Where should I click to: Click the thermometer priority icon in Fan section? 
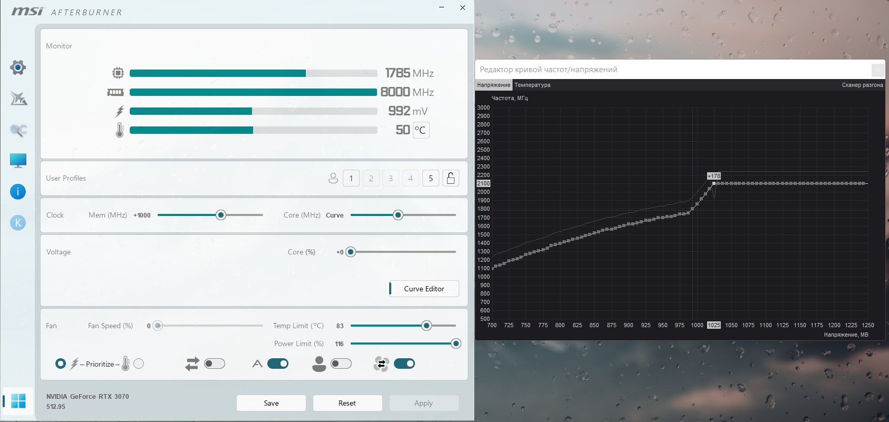tap(125, 364)
